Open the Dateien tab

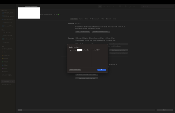(x=109, y=19)
